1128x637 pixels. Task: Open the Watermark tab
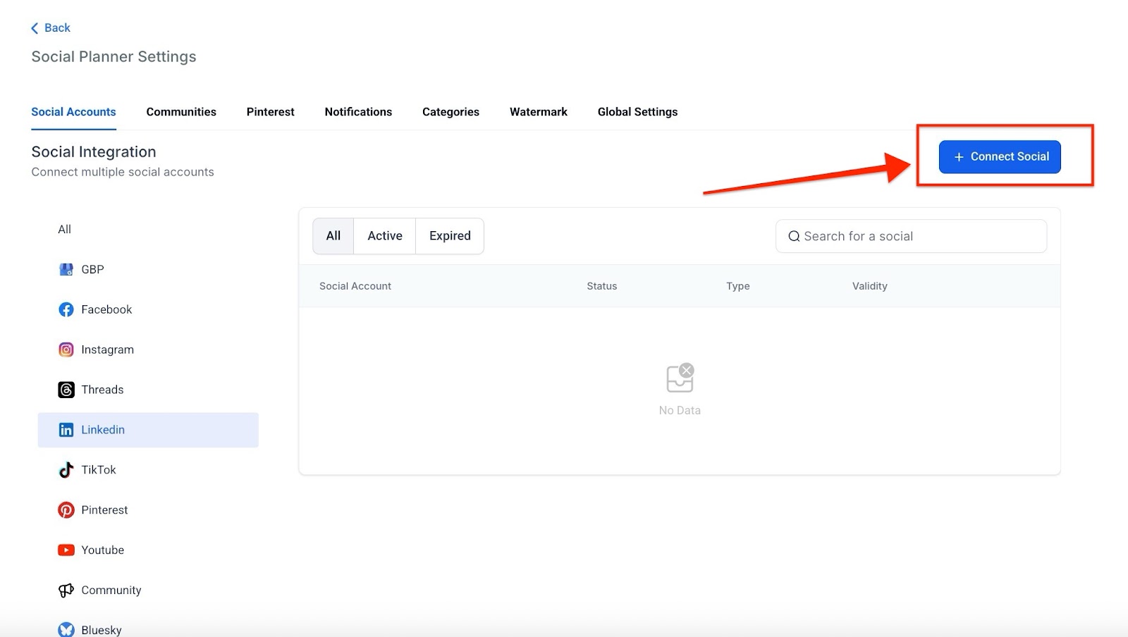(538, 112)
